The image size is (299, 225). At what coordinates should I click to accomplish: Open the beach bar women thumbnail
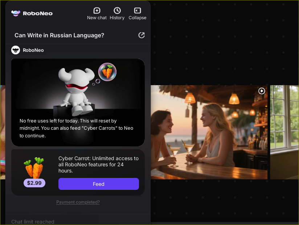pos(209,132)
